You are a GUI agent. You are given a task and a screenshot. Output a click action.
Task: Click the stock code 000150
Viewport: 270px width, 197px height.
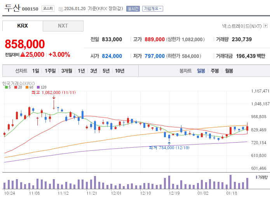(x=30, y=9)
